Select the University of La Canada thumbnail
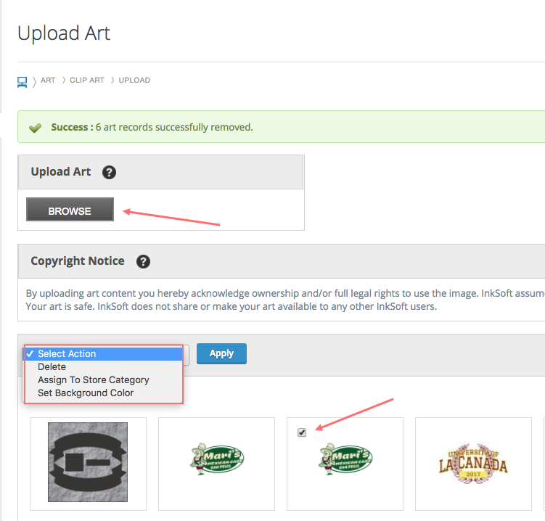 pyautogui.click(x=473, y=463)
